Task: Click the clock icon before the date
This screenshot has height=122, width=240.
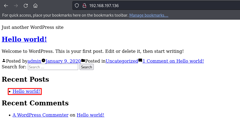Action: pyautogui.click(x=43, y=60)
